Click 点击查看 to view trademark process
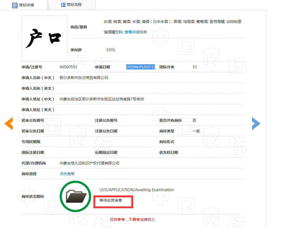The width and height of the screenshot is (284, 228). (67, 174)
